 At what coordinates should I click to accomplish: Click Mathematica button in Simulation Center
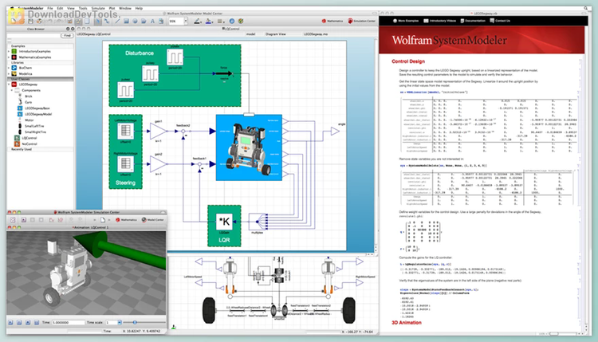(x=126, y=220)
